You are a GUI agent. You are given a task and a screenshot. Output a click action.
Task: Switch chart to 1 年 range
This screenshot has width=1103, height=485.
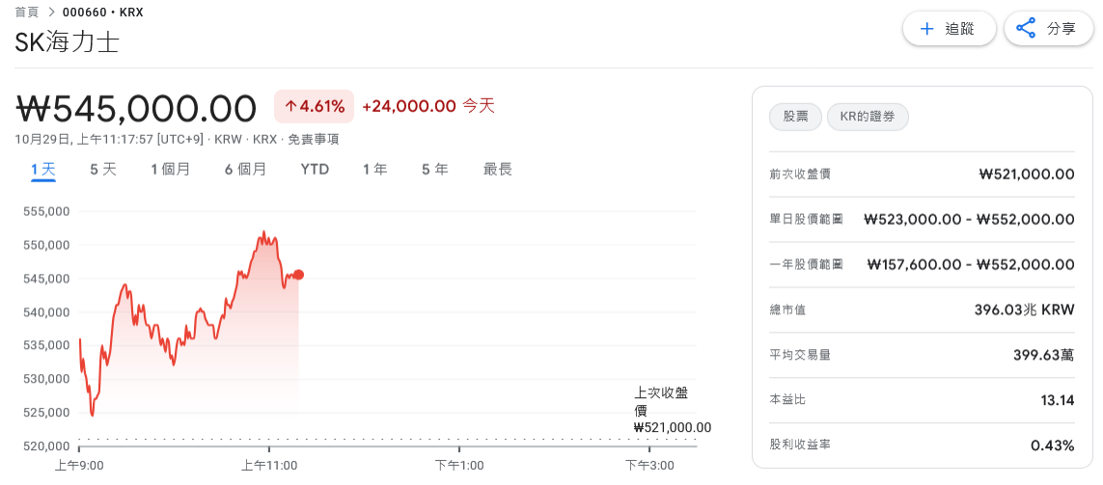[375, 170]
